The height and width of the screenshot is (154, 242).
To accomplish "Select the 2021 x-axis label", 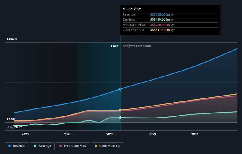I will tap(68, 134).
